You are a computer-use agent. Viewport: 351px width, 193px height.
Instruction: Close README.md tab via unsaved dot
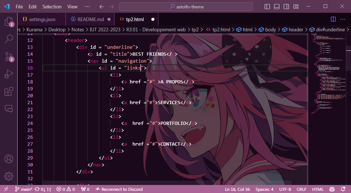pos(109,19)
